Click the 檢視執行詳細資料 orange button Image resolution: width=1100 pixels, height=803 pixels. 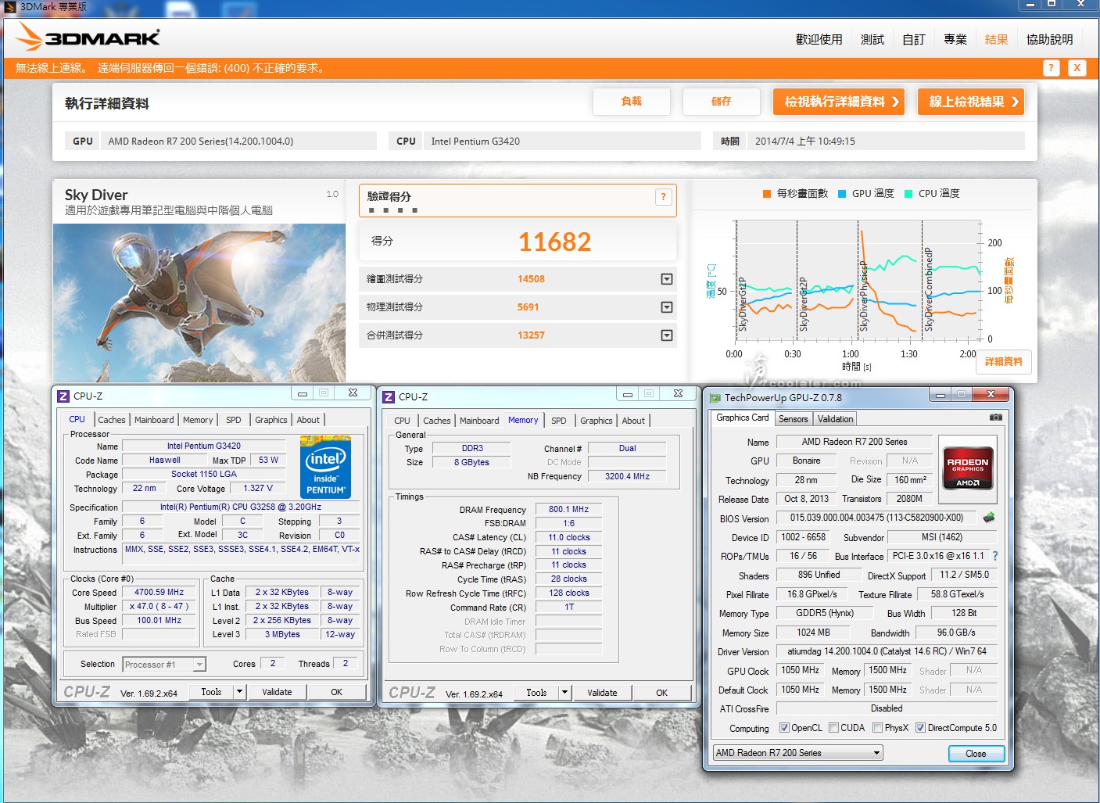(839, 102)
